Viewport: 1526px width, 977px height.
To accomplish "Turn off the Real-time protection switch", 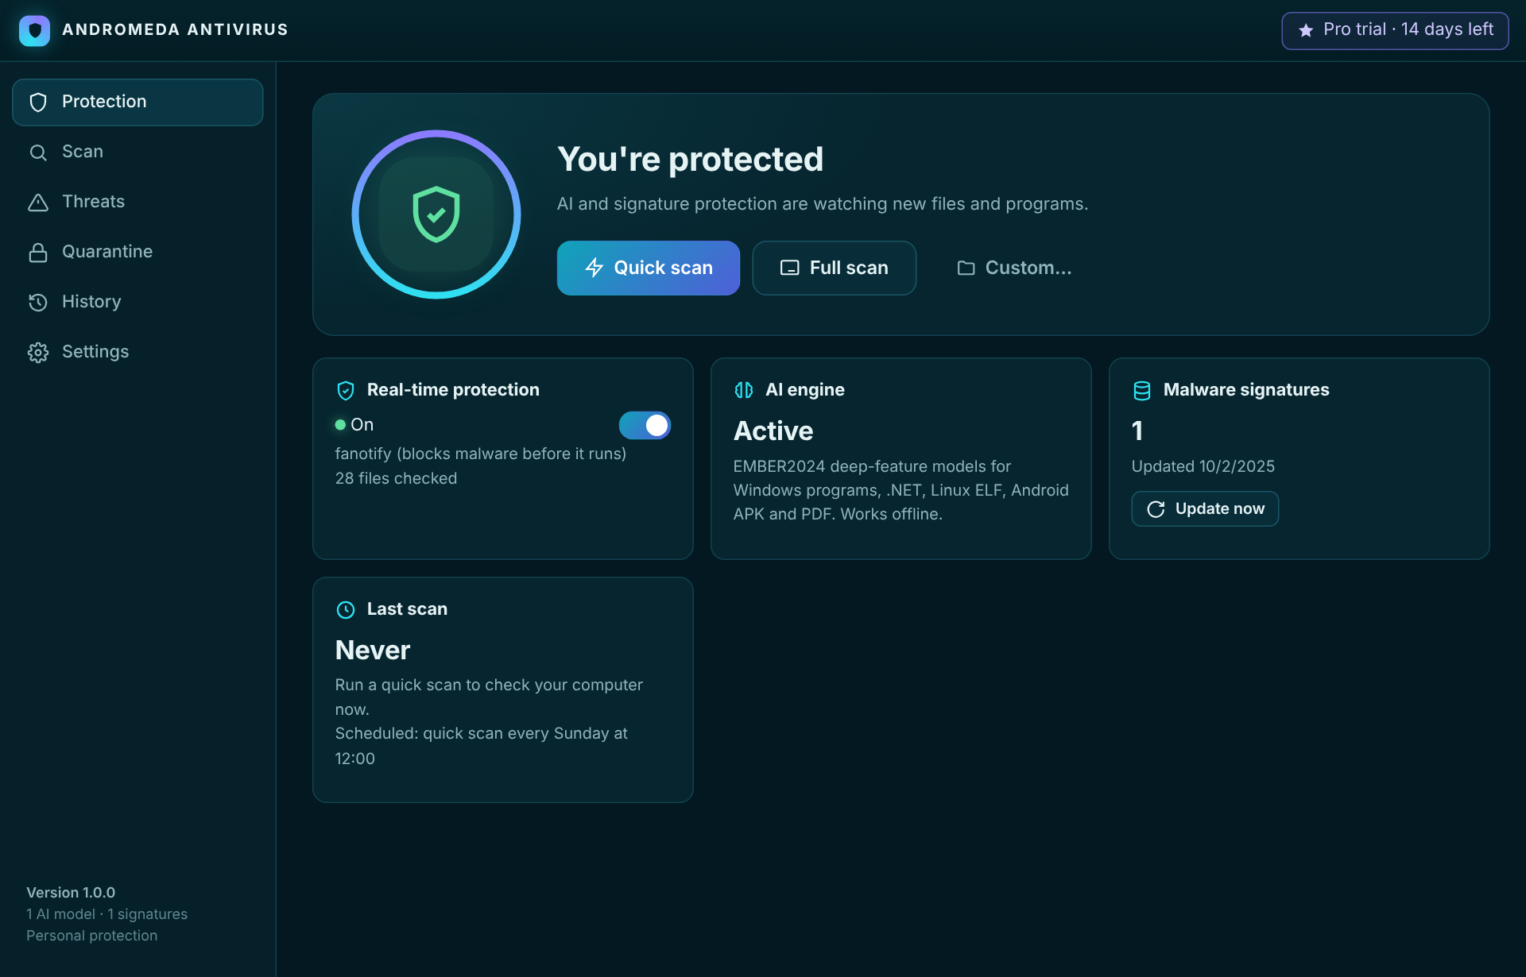I will [645, 425].
